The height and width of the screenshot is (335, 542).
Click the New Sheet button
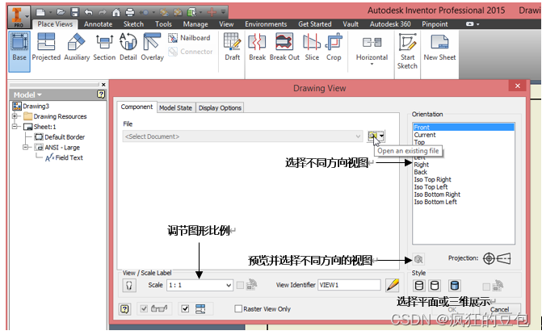tap(439, 47)
